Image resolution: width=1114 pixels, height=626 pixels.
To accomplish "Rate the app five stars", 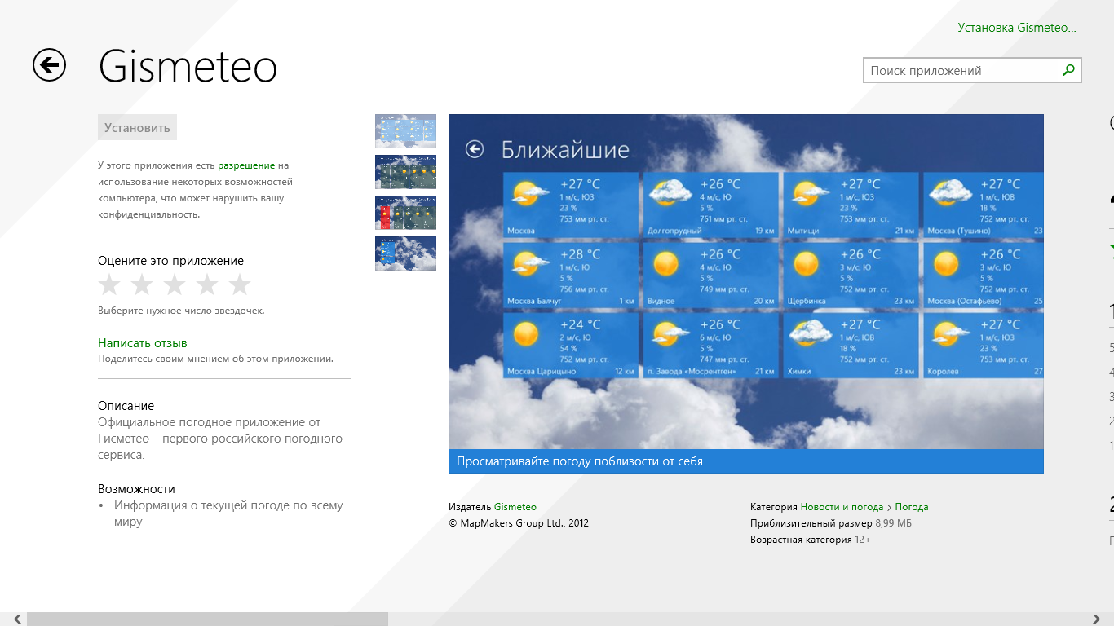I will point(240,285).
